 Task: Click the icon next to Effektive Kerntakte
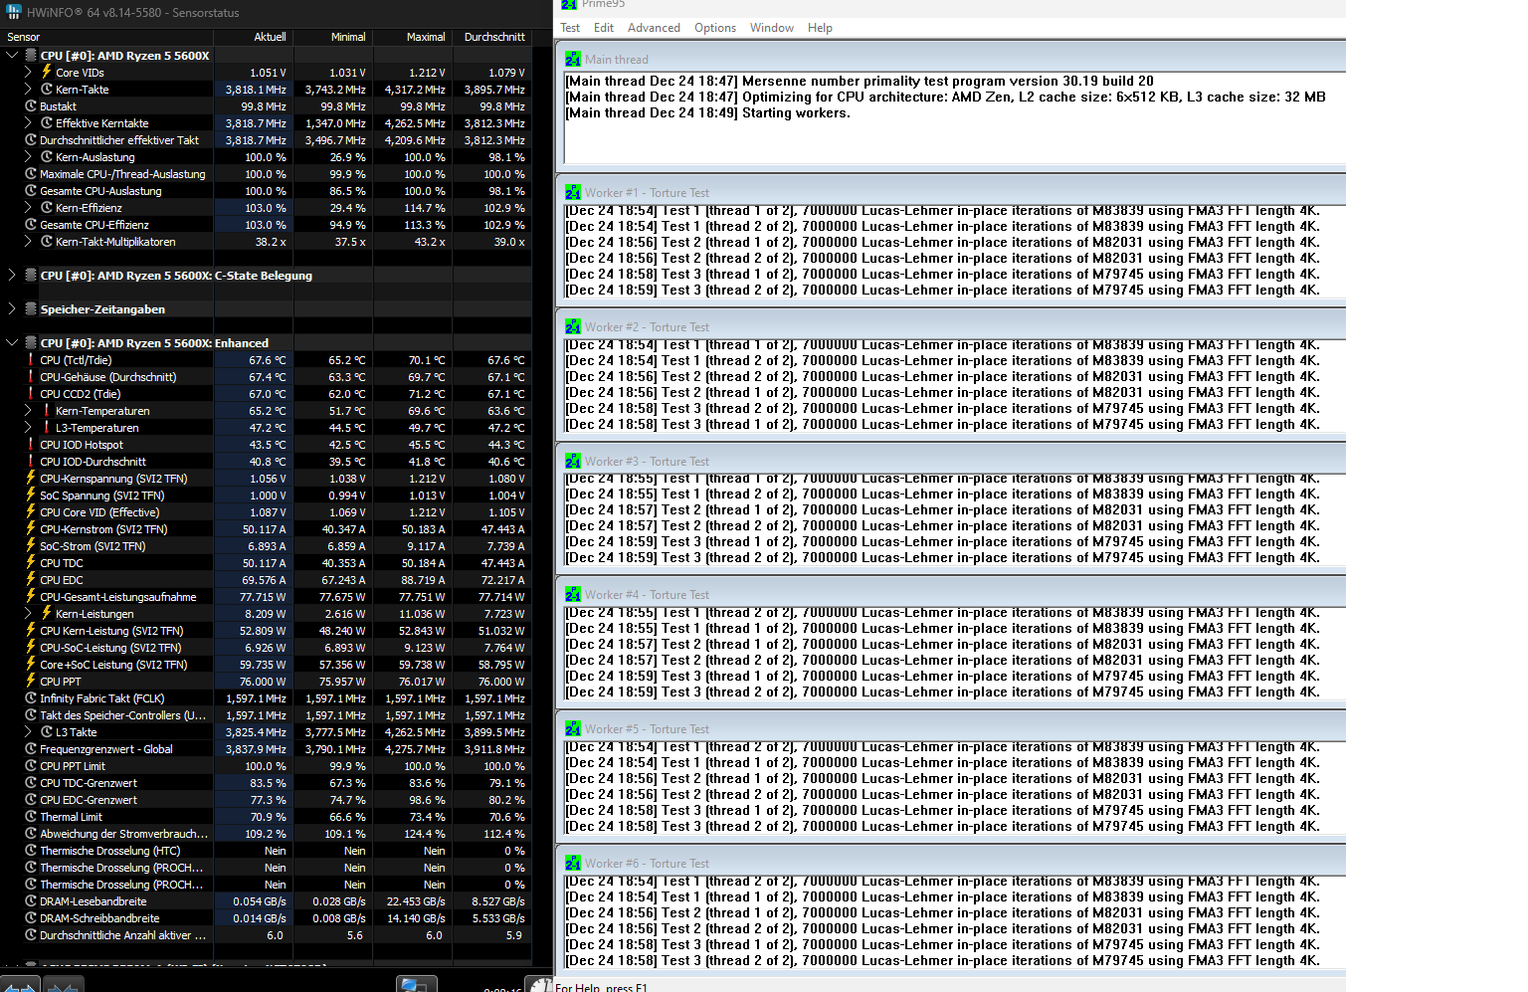pyautogui.click(x=47, y=123)
